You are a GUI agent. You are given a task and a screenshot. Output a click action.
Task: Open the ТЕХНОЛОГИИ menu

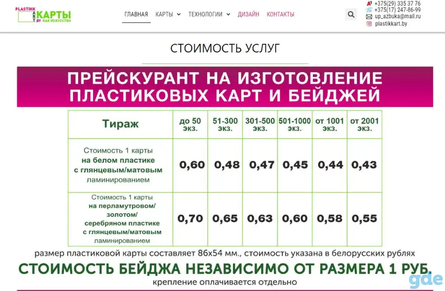(x=206, y=14)
